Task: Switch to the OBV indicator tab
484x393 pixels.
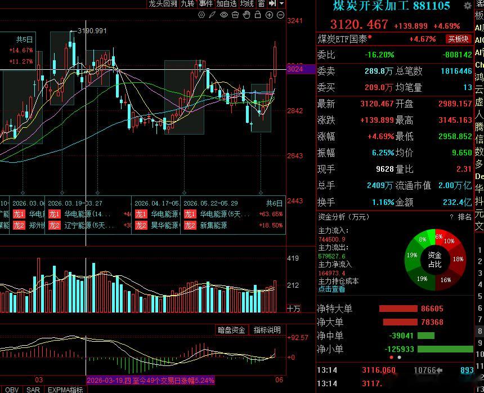Action: pos(12,390)
